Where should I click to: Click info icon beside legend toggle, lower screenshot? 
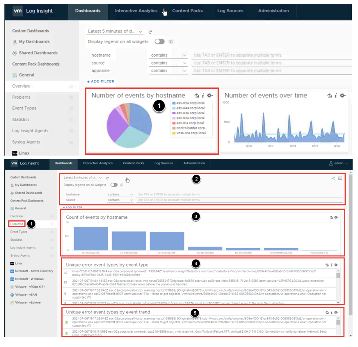tap(122, 185)
